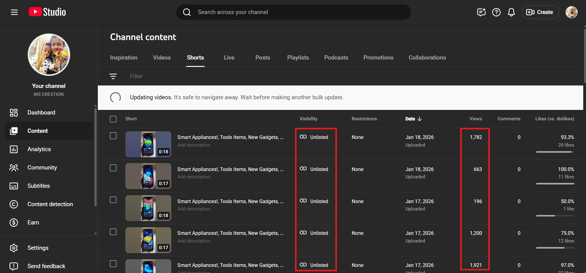Open the account avatar in top right
The image size is (586, 273).
(x=571, y=12)
